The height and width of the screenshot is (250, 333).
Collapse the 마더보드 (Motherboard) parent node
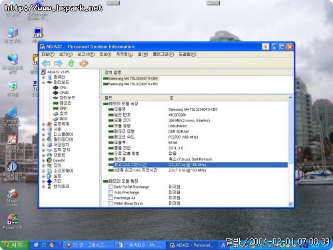(x=43, y=82)
